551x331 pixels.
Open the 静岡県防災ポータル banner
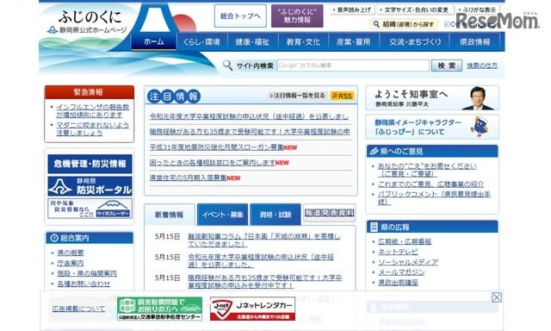tap(90, 186)
